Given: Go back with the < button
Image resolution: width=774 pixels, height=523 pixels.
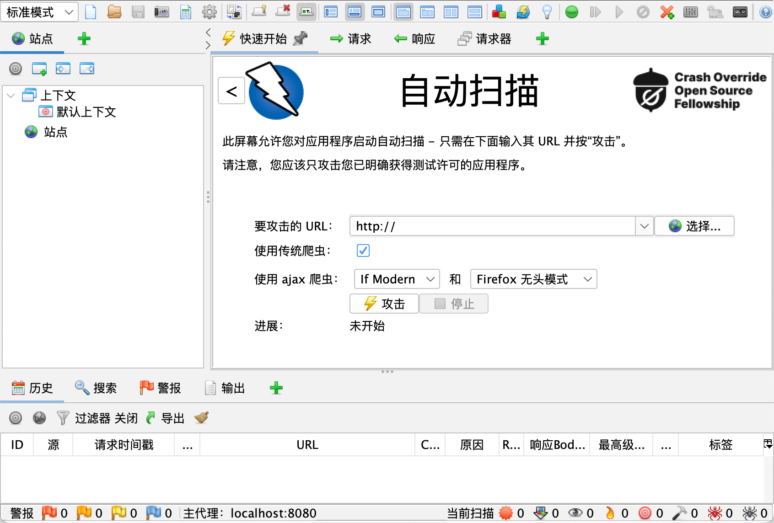Looking at the screenshot, I should [x=231, y=91].
